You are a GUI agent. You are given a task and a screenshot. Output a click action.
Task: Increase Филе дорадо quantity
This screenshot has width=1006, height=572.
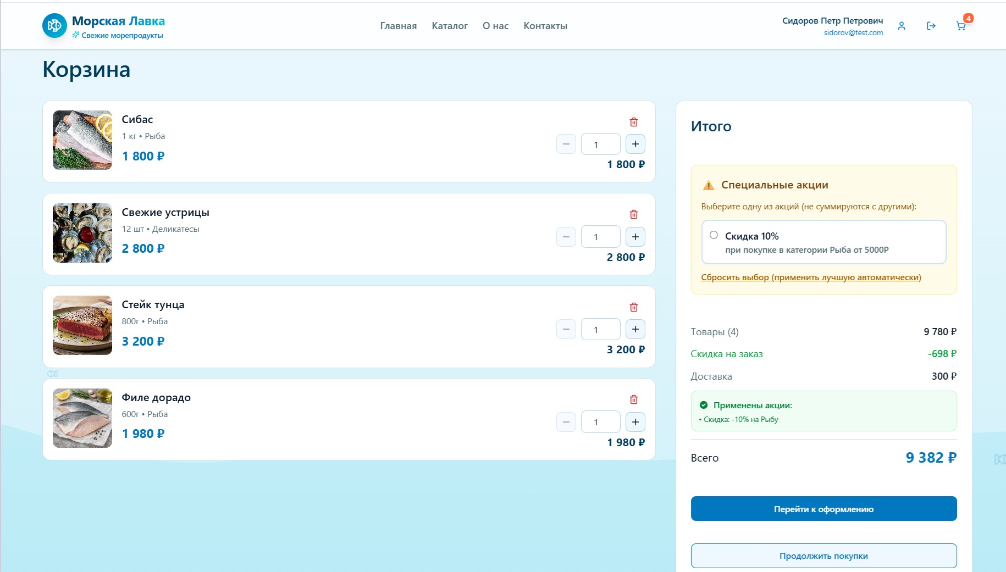(x=635, y=422)
